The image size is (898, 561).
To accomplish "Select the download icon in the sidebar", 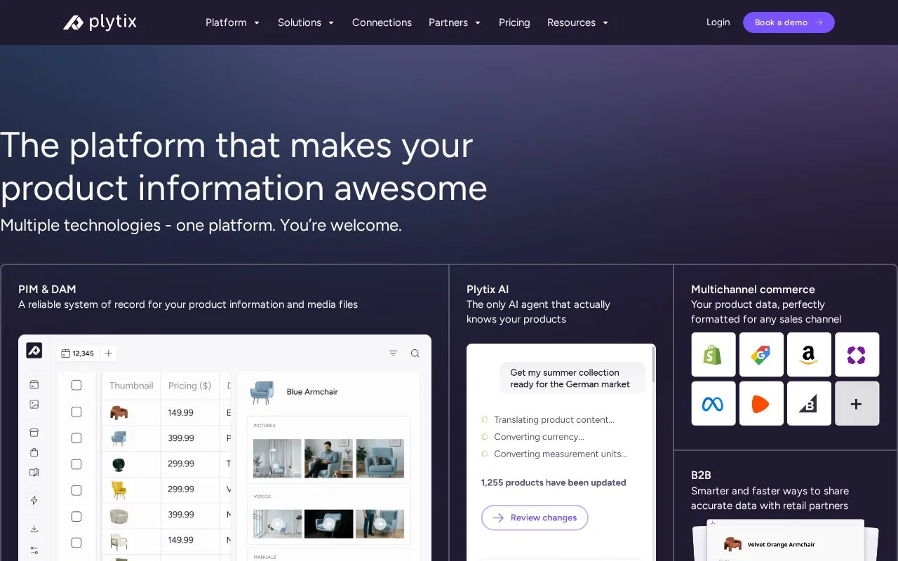I will point(34,529).
